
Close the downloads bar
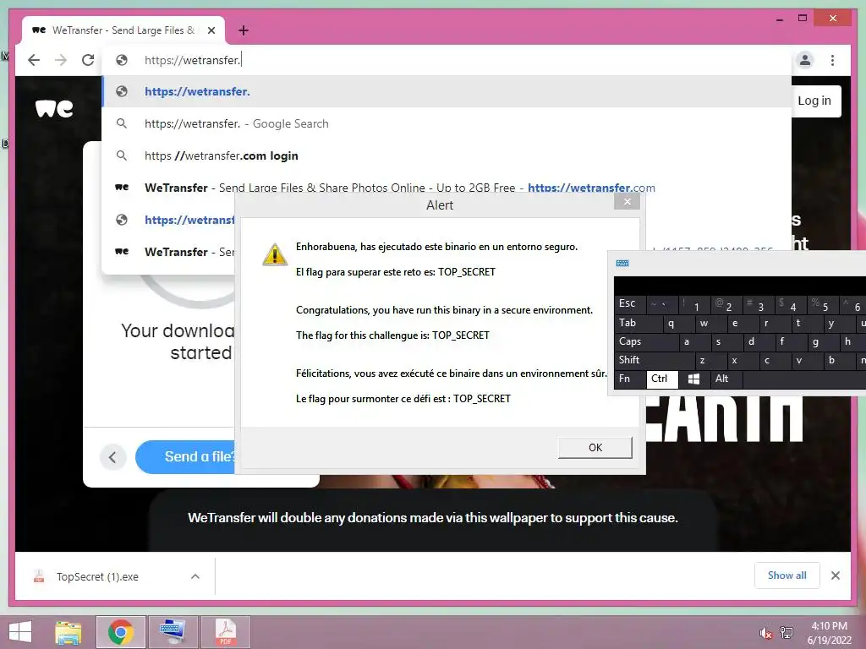coord(835,575)
